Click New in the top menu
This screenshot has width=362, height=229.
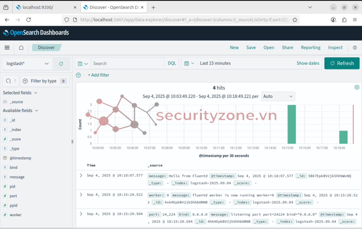point(234,47)
